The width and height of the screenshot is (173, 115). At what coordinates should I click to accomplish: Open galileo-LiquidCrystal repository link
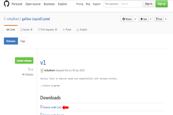click(36, 19)
